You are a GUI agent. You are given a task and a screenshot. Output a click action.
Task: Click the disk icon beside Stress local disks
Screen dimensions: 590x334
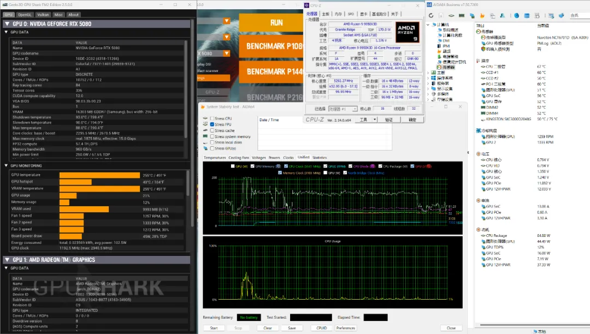click(205, 142)
